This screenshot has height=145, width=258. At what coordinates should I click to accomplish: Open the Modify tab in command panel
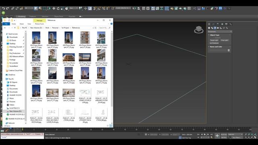213,24
